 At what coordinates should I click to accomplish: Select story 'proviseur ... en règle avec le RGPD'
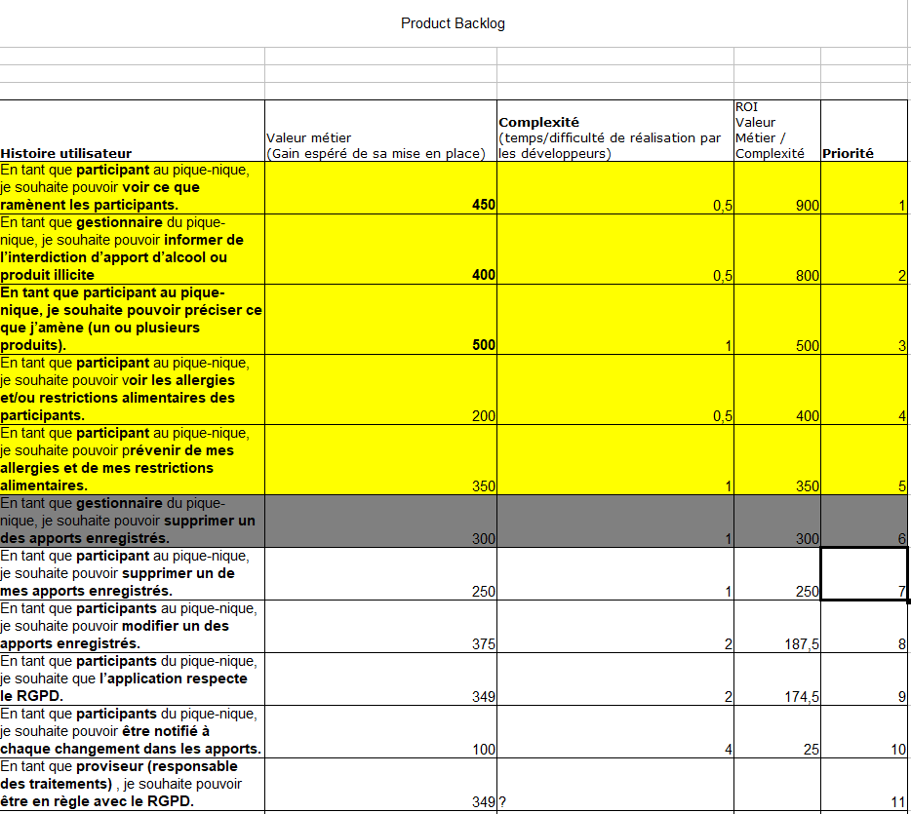(132, 785)
